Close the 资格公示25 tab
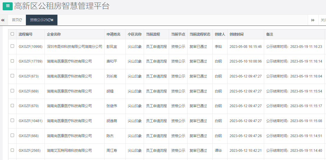The height and width of the screenshot is (160, 326). point(52,20)
